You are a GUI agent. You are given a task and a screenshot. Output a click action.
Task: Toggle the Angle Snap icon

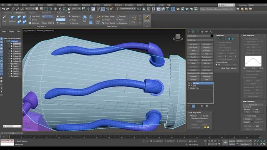(x=103, y=9)
